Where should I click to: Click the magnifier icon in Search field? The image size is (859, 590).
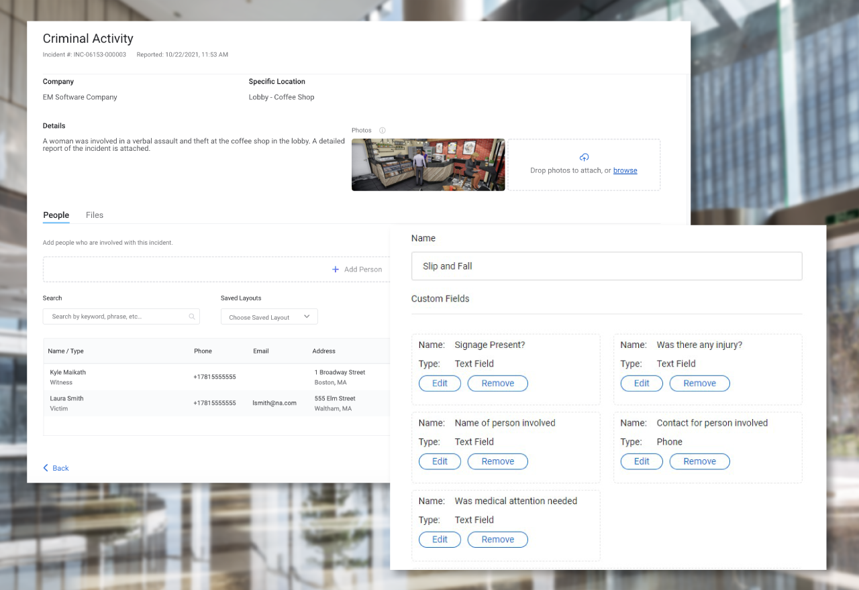coord(192,316)
